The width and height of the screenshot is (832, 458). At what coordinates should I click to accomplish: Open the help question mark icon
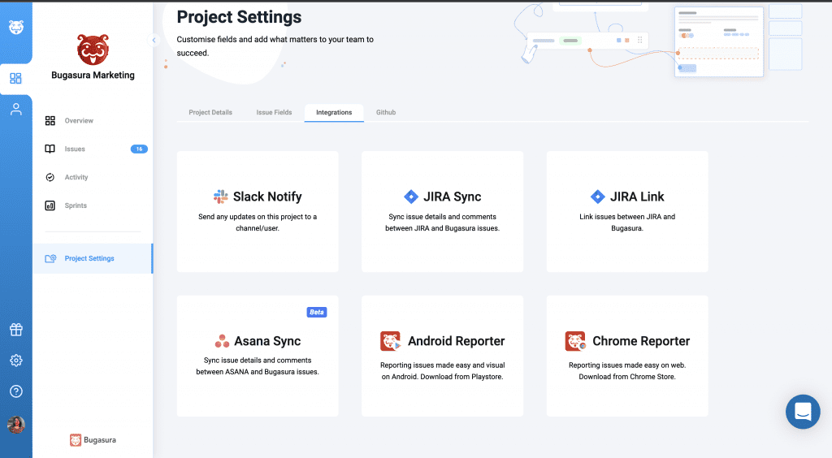16,391
